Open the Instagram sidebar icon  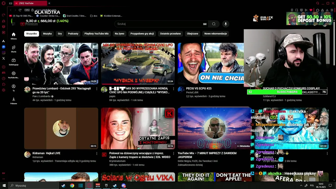(x=4, y=52)
